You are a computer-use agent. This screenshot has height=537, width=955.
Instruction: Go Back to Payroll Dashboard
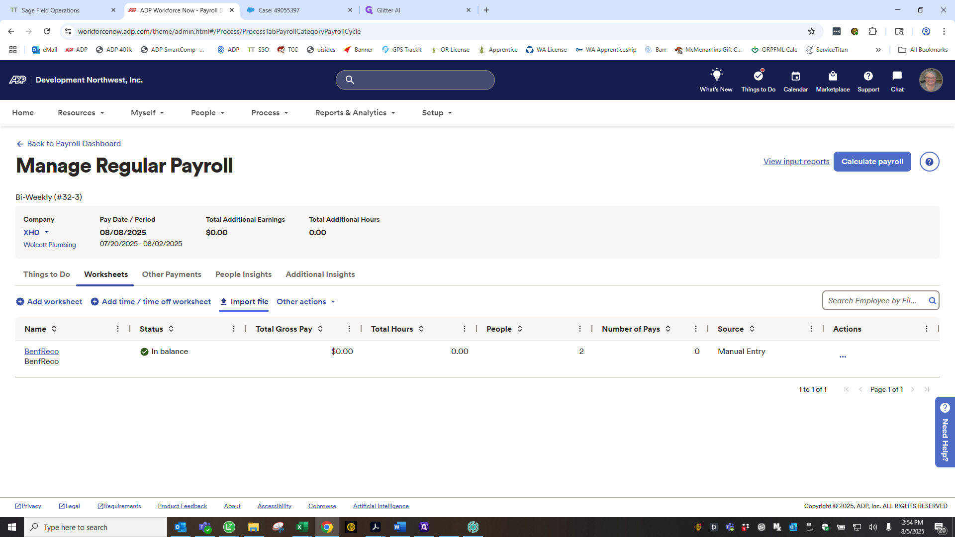click(69, 144)
